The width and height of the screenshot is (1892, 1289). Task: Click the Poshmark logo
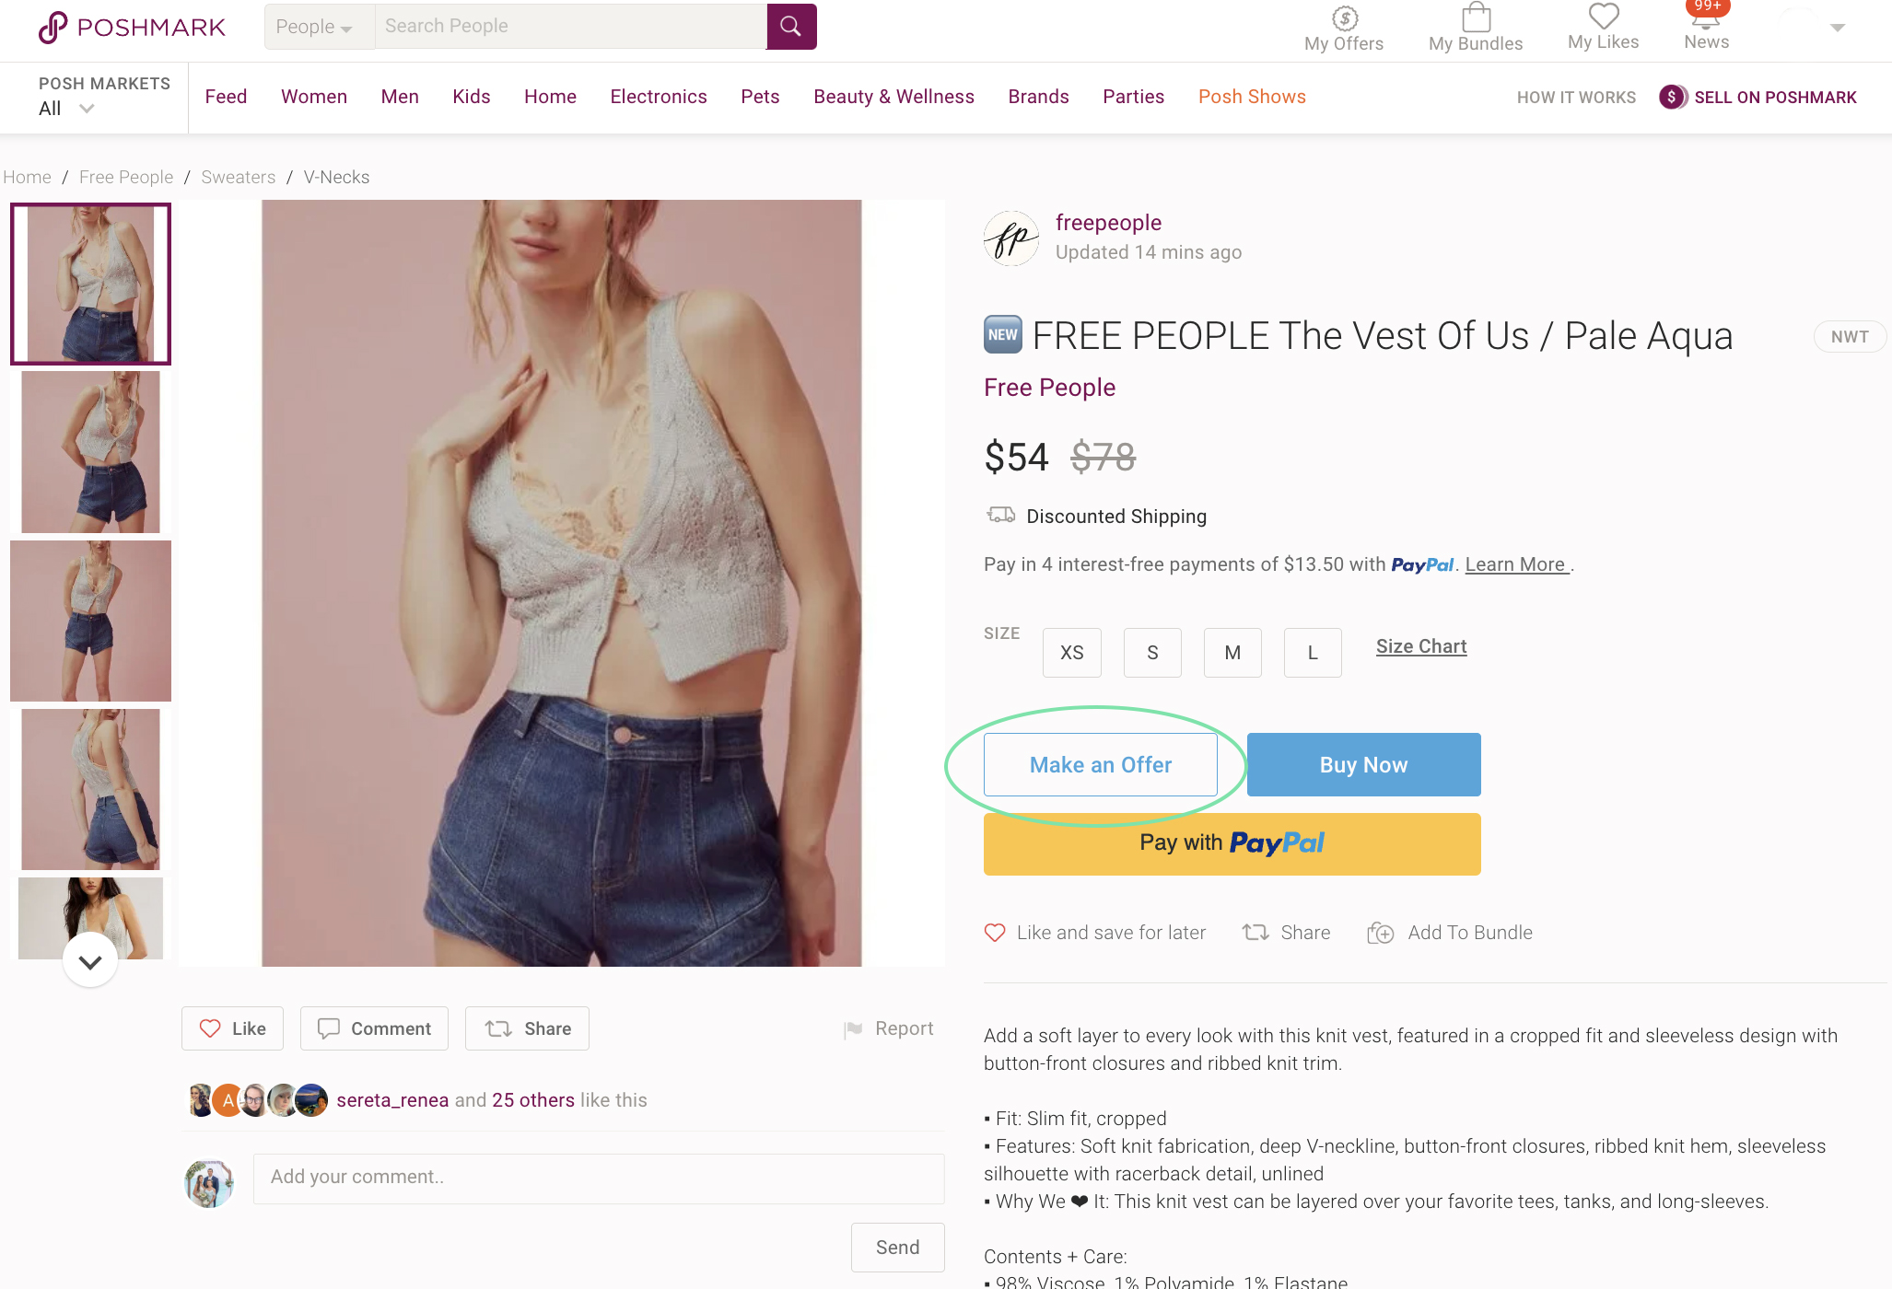(132, 28)
